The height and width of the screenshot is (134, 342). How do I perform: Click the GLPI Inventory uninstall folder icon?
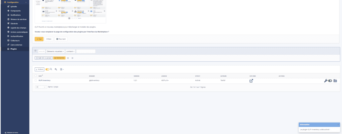[335, 81]
